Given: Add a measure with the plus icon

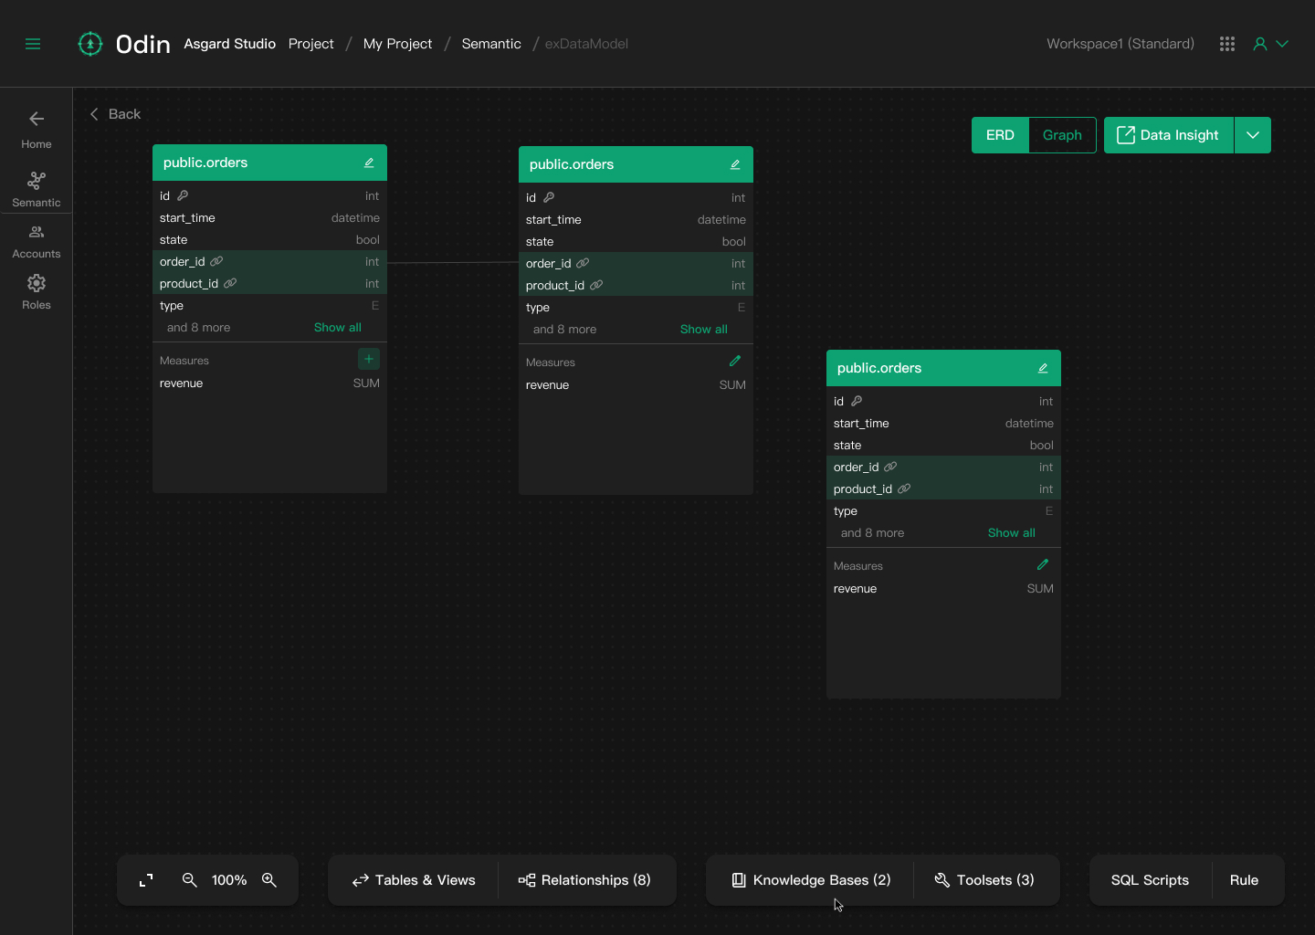Looking at the screenshot, I should point(369,359).
